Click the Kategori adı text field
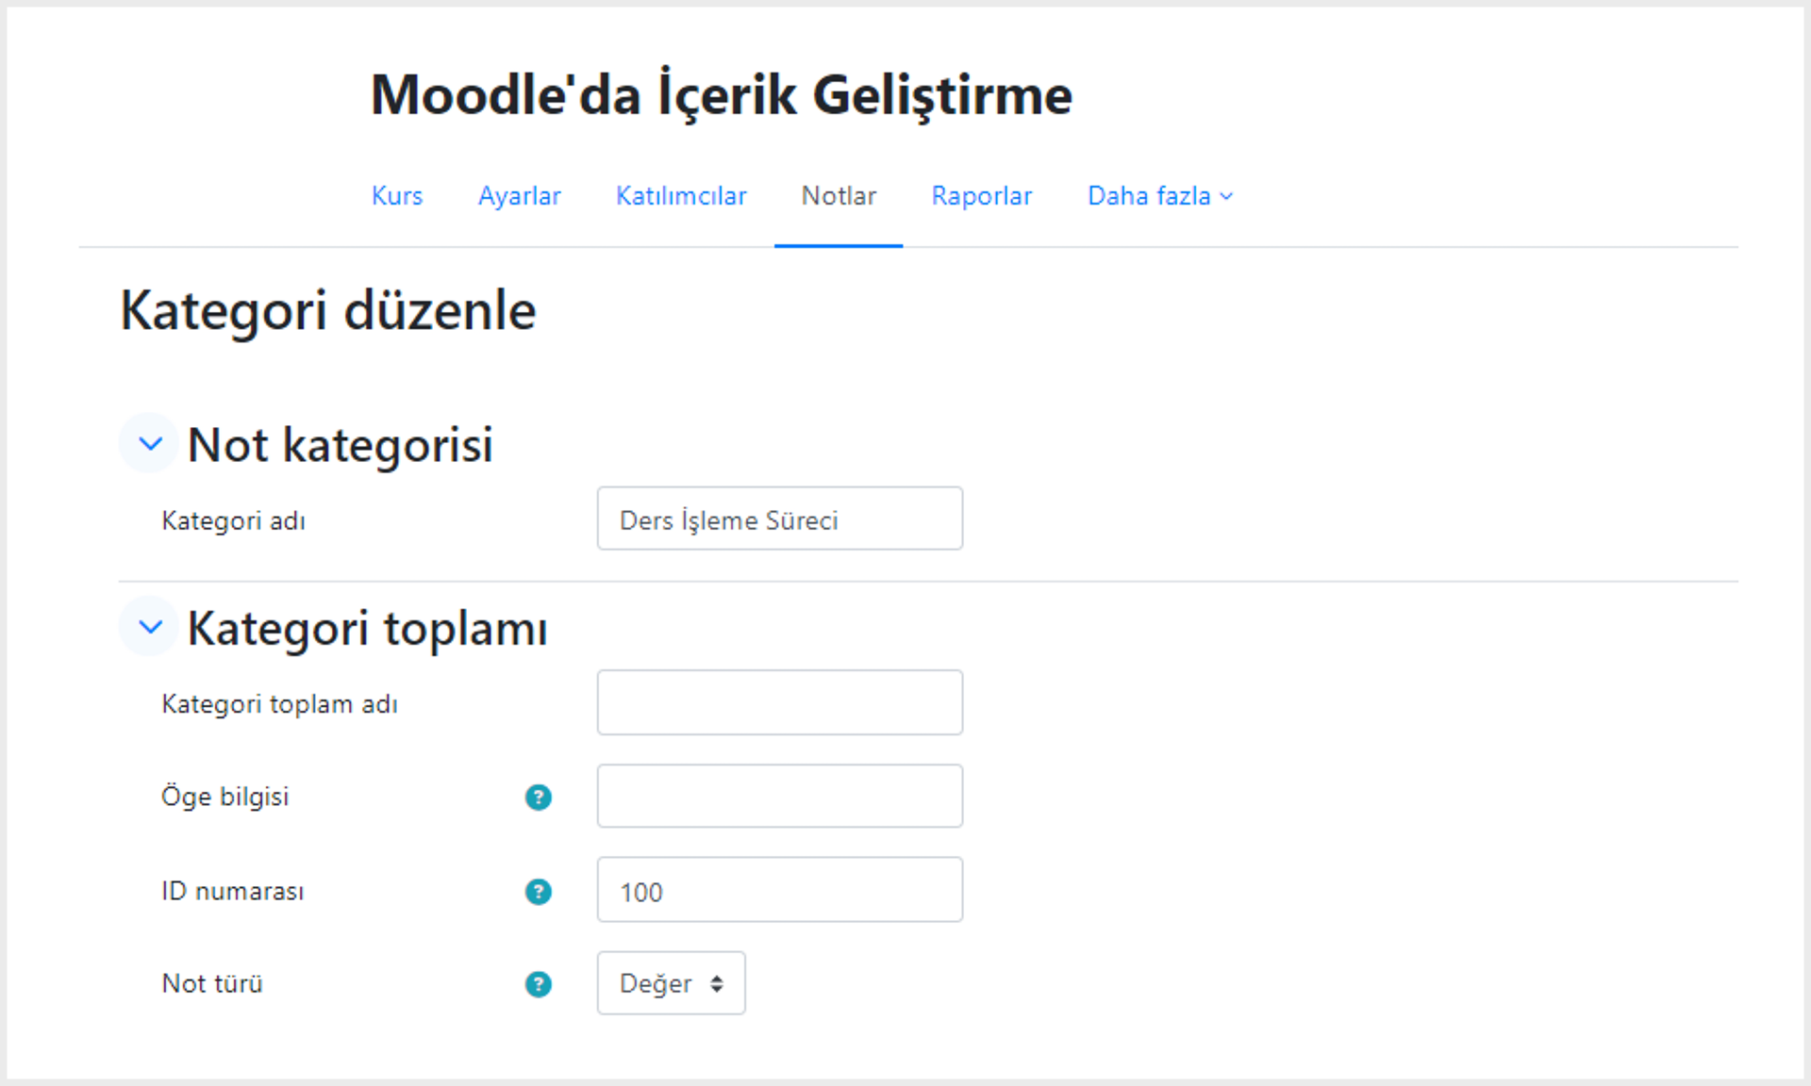 click(x=780, y=518)
